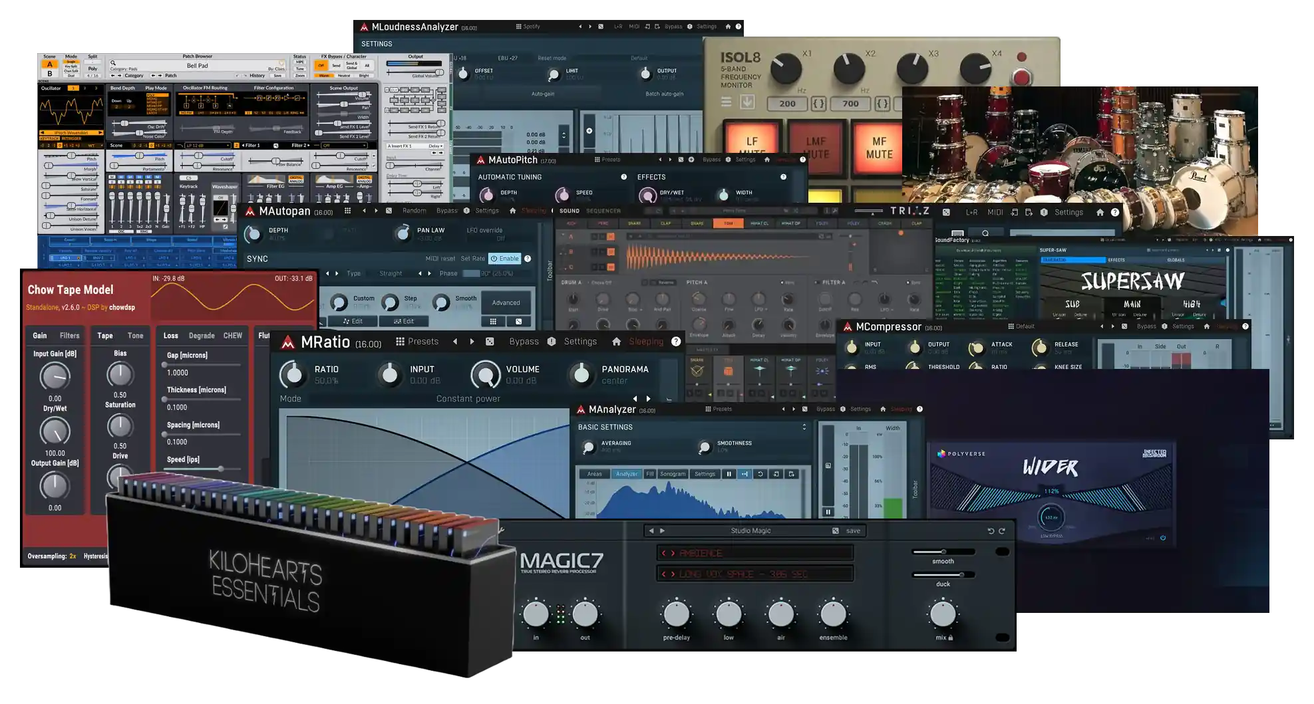The image size is (1314, 704).
Task: Switch to CHEW tab in Chow Tape Model
Action: (x=233, y=336)
